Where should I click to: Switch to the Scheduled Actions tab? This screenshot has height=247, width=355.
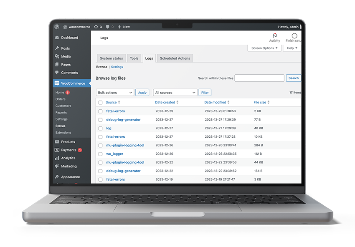(x=175, y=58)
